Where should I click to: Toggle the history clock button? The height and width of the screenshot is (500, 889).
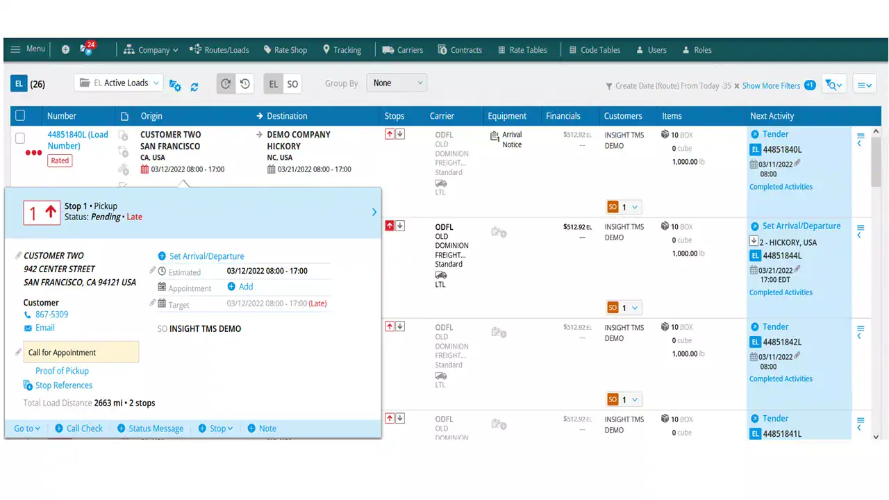click(244, 84)
